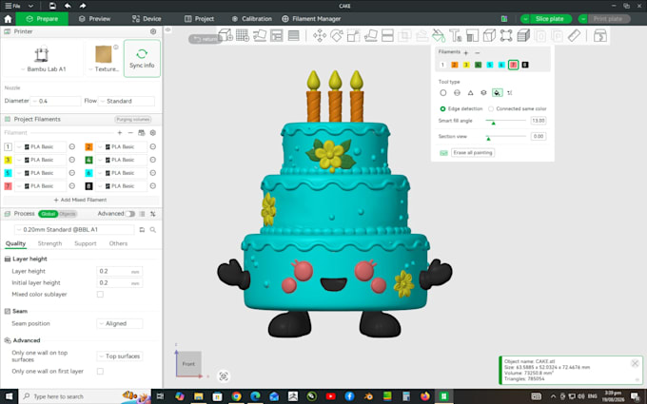Select Connected same color radio button
Viewport: 647px width, 404px height.
(x=491, y=108)
